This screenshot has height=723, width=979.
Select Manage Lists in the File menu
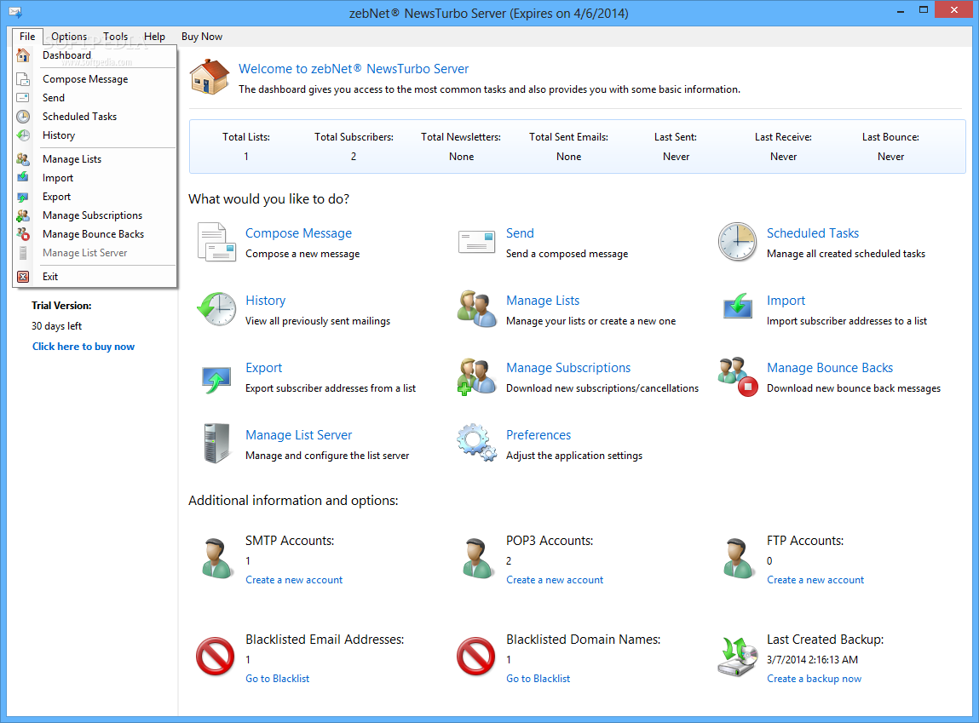click(x=95, y=159)
